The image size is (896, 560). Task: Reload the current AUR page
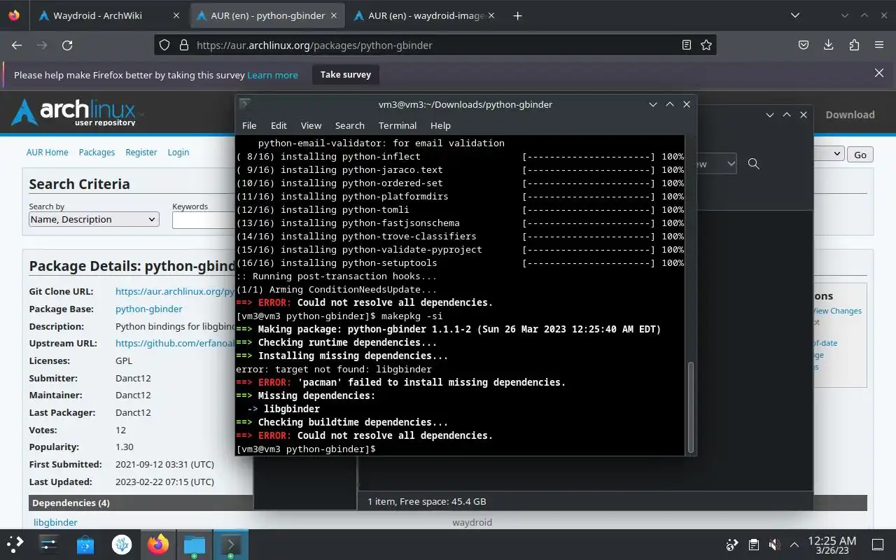pyautogui.click(x=67, y=45)
